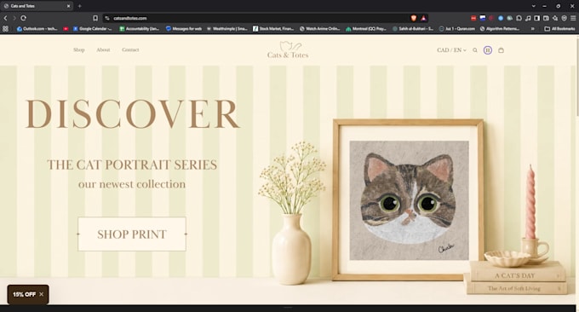579x312 pixels.
Task: Click the framed cat portrait image
Action: pyautogui.click(x=409, y=200)
